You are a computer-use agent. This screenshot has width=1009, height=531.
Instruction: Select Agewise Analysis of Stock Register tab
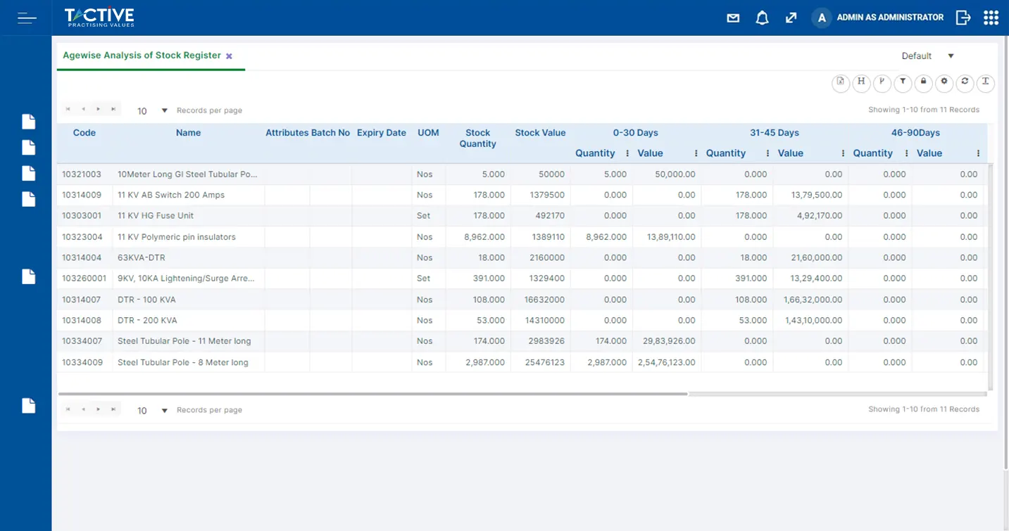(142, 56)
